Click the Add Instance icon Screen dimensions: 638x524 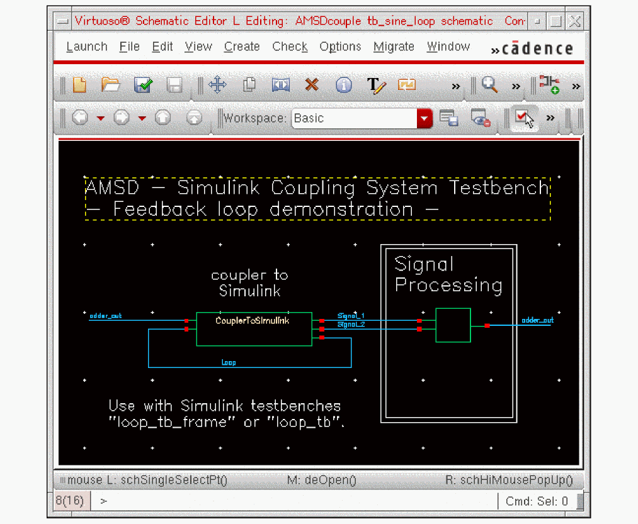click(x=549, y=84)
